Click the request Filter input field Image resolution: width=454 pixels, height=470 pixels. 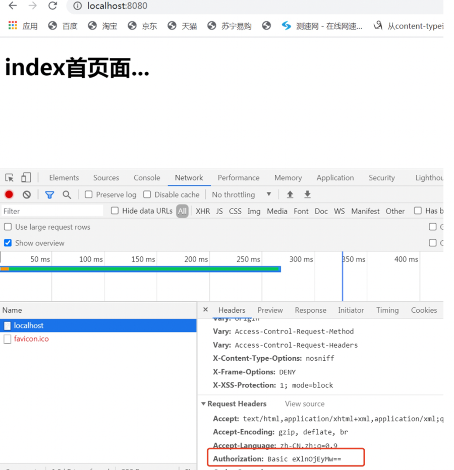click(x=50, y=211)
